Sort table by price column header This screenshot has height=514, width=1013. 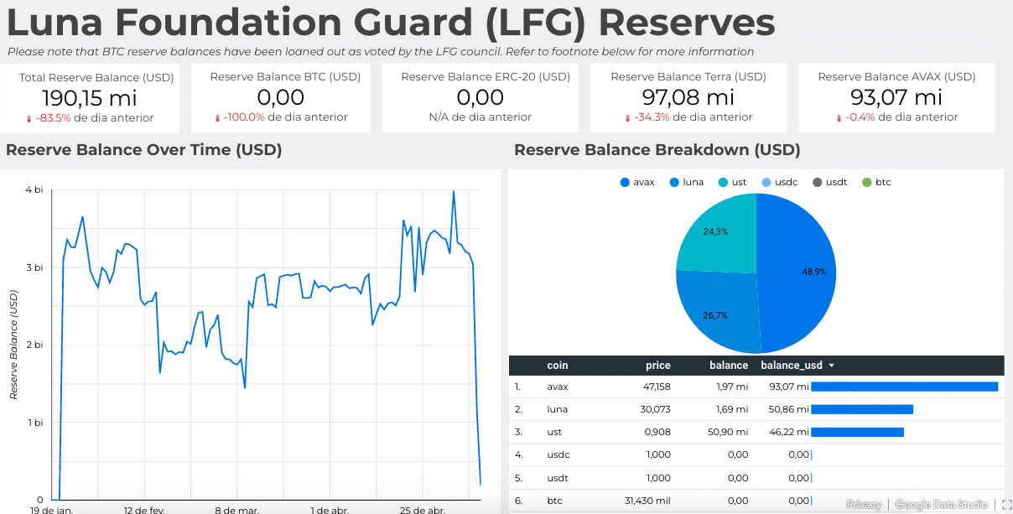658,366
